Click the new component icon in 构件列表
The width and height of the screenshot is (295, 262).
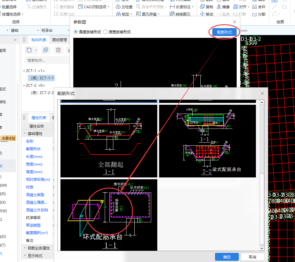pyautogui.click(x=29, y=50)
